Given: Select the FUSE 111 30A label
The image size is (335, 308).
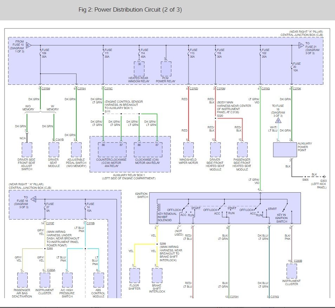Looking at the screenshot, I should [x=108, y=53].
